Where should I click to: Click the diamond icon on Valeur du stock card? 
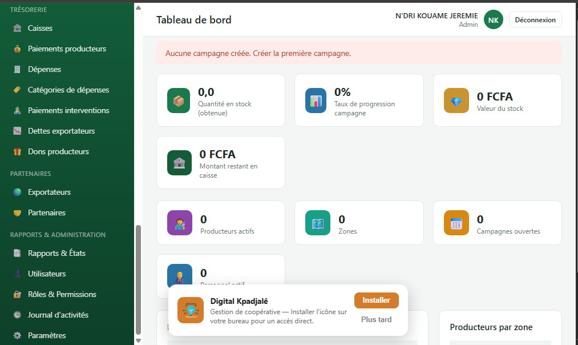tap(456, 101)
